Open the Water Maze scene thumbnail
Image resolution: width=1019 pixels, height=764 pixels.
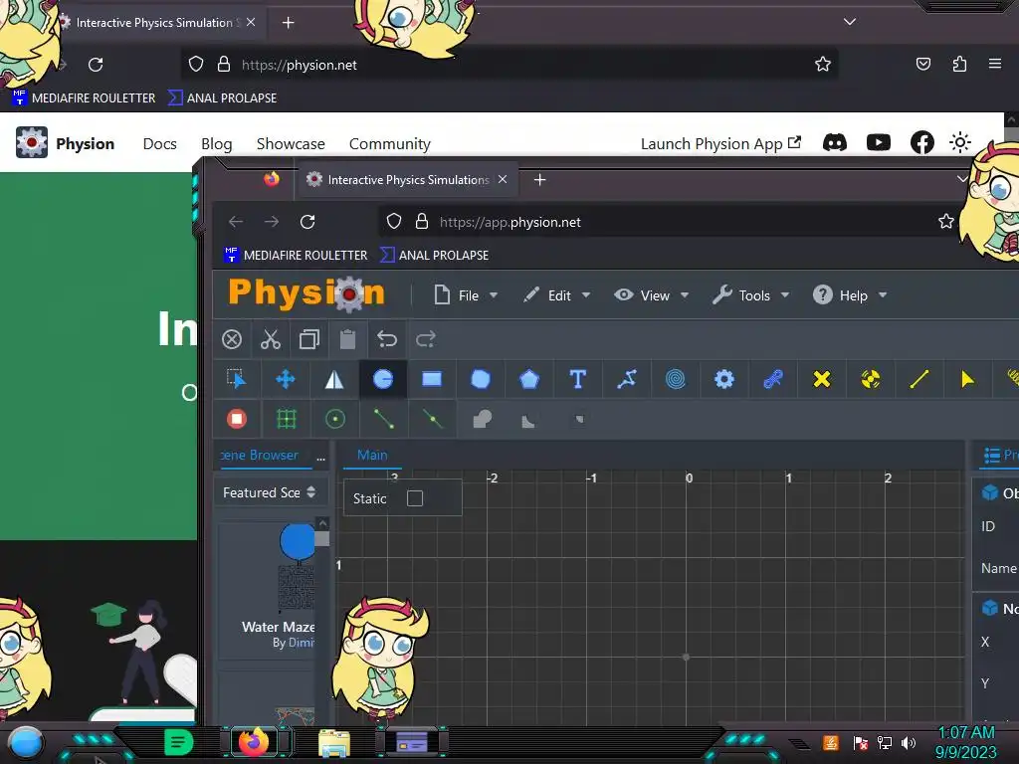click(x=296, y=568)
